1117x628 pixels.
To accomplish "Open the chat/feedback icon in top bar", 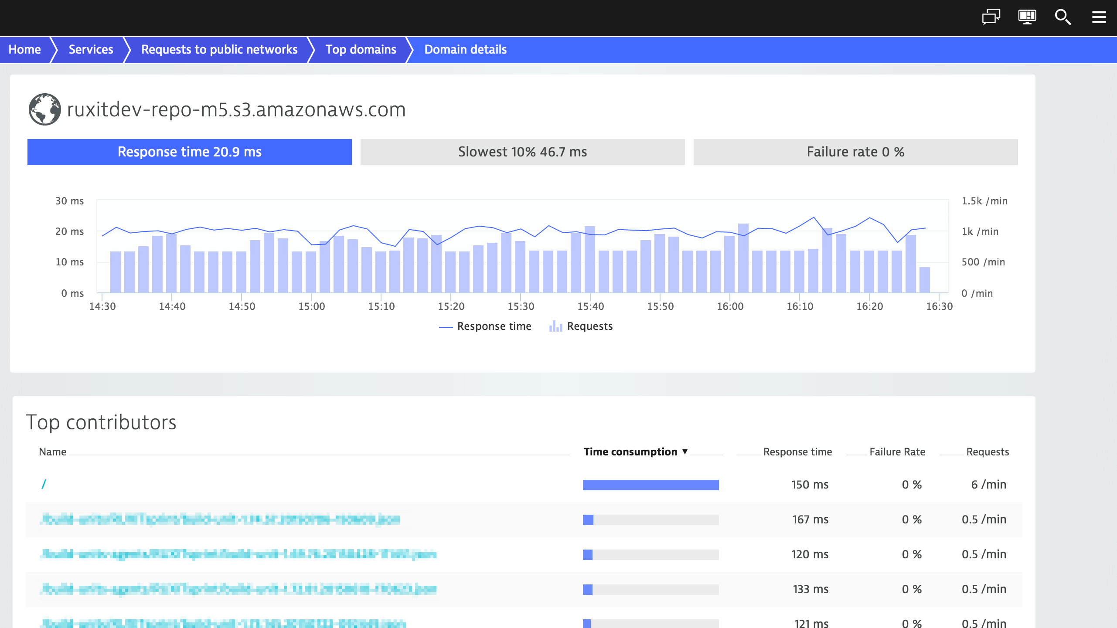I will 991,17.
